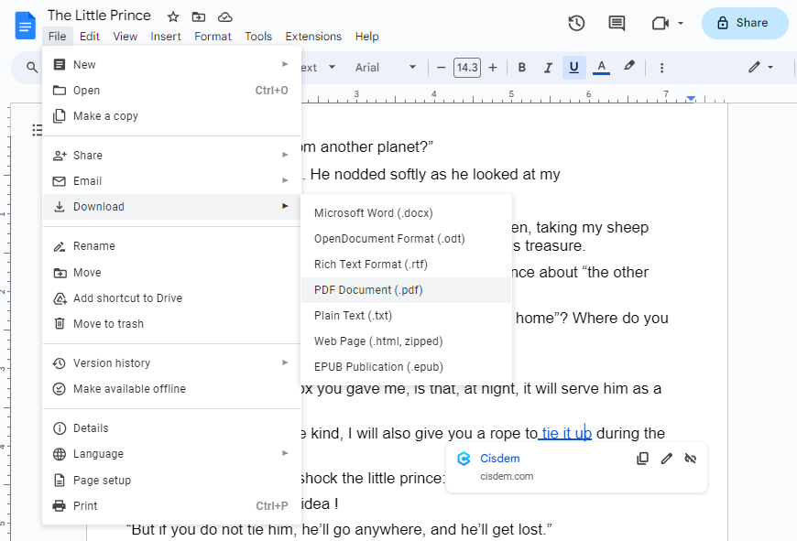Open the Tools menu
The image size is (797, 541).
point(257,37)
